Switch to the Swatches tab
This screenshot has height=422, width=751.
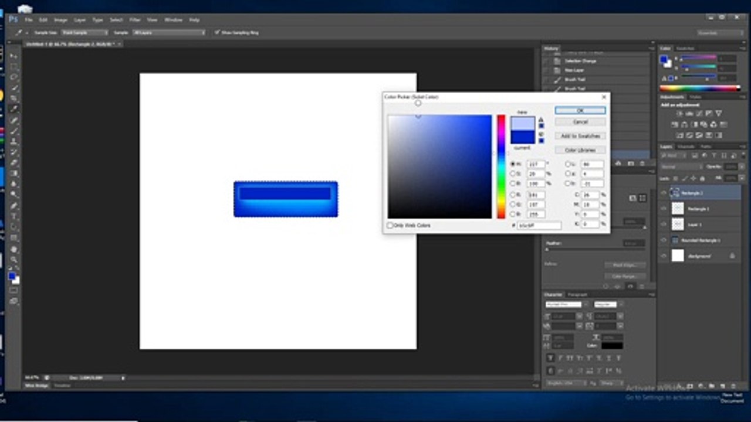[x=685, y=49]
